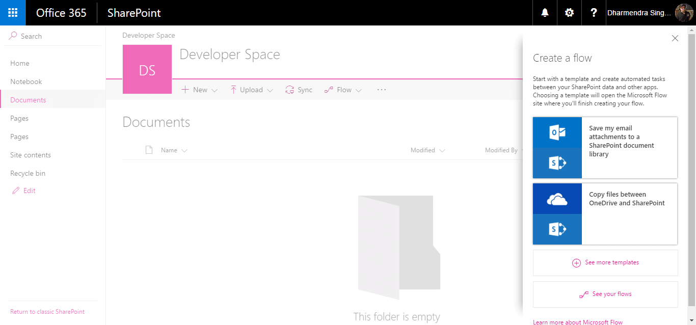Open the Office 365 app launcher grid
The width and height of the screenshot is (696, 325).
13,13
